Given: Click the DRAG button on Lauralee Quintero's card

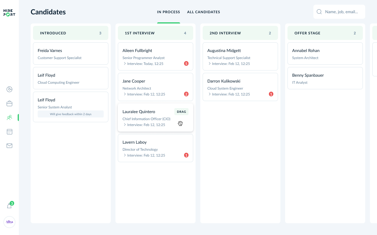Looking at the screenshot, I should (181, 112).
